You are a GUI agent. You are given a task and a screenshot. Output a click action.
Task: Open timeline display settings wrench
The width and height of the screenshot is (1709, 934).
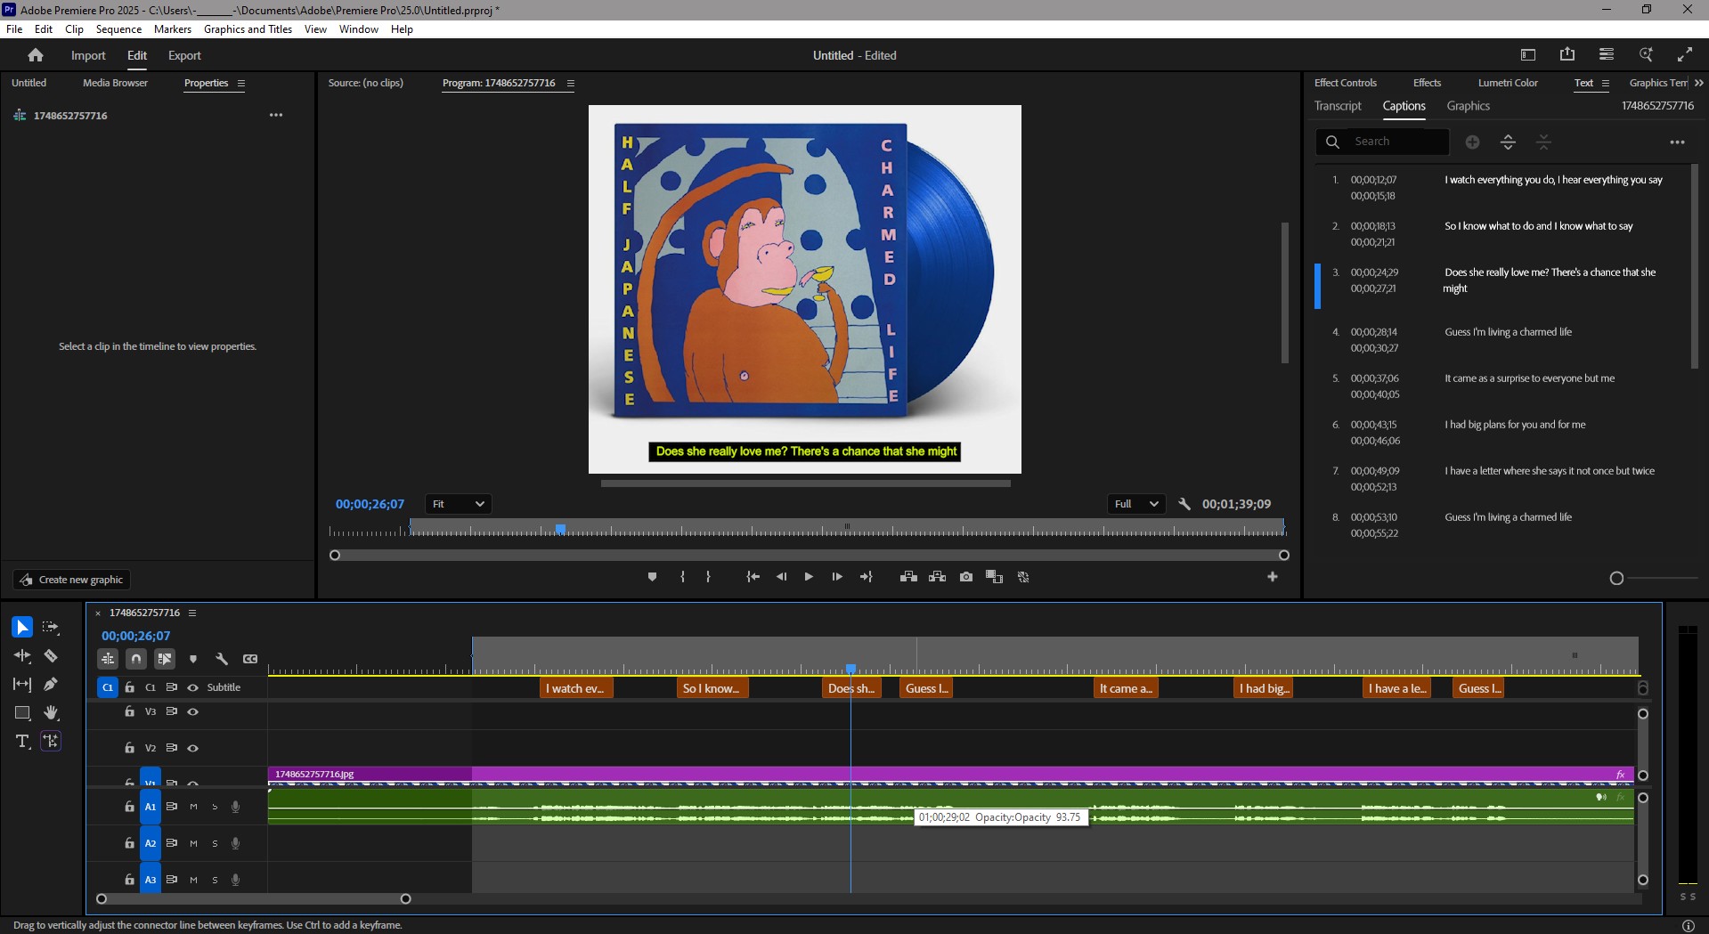pyautogui.click(x=222, y=659)
